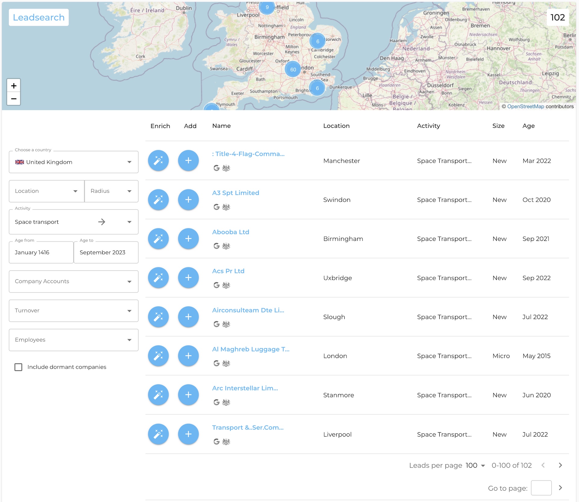Toggle Include dormant companies checkbox
This screenshot has height=502, width=579.
pos(18,367)
